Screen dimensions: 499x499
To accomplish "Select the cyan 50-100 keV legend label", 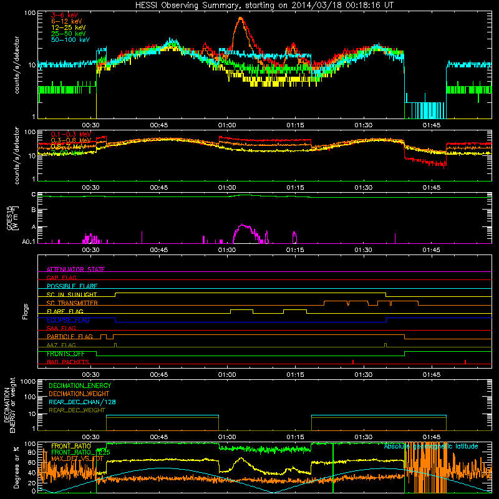I will point(70,40).
